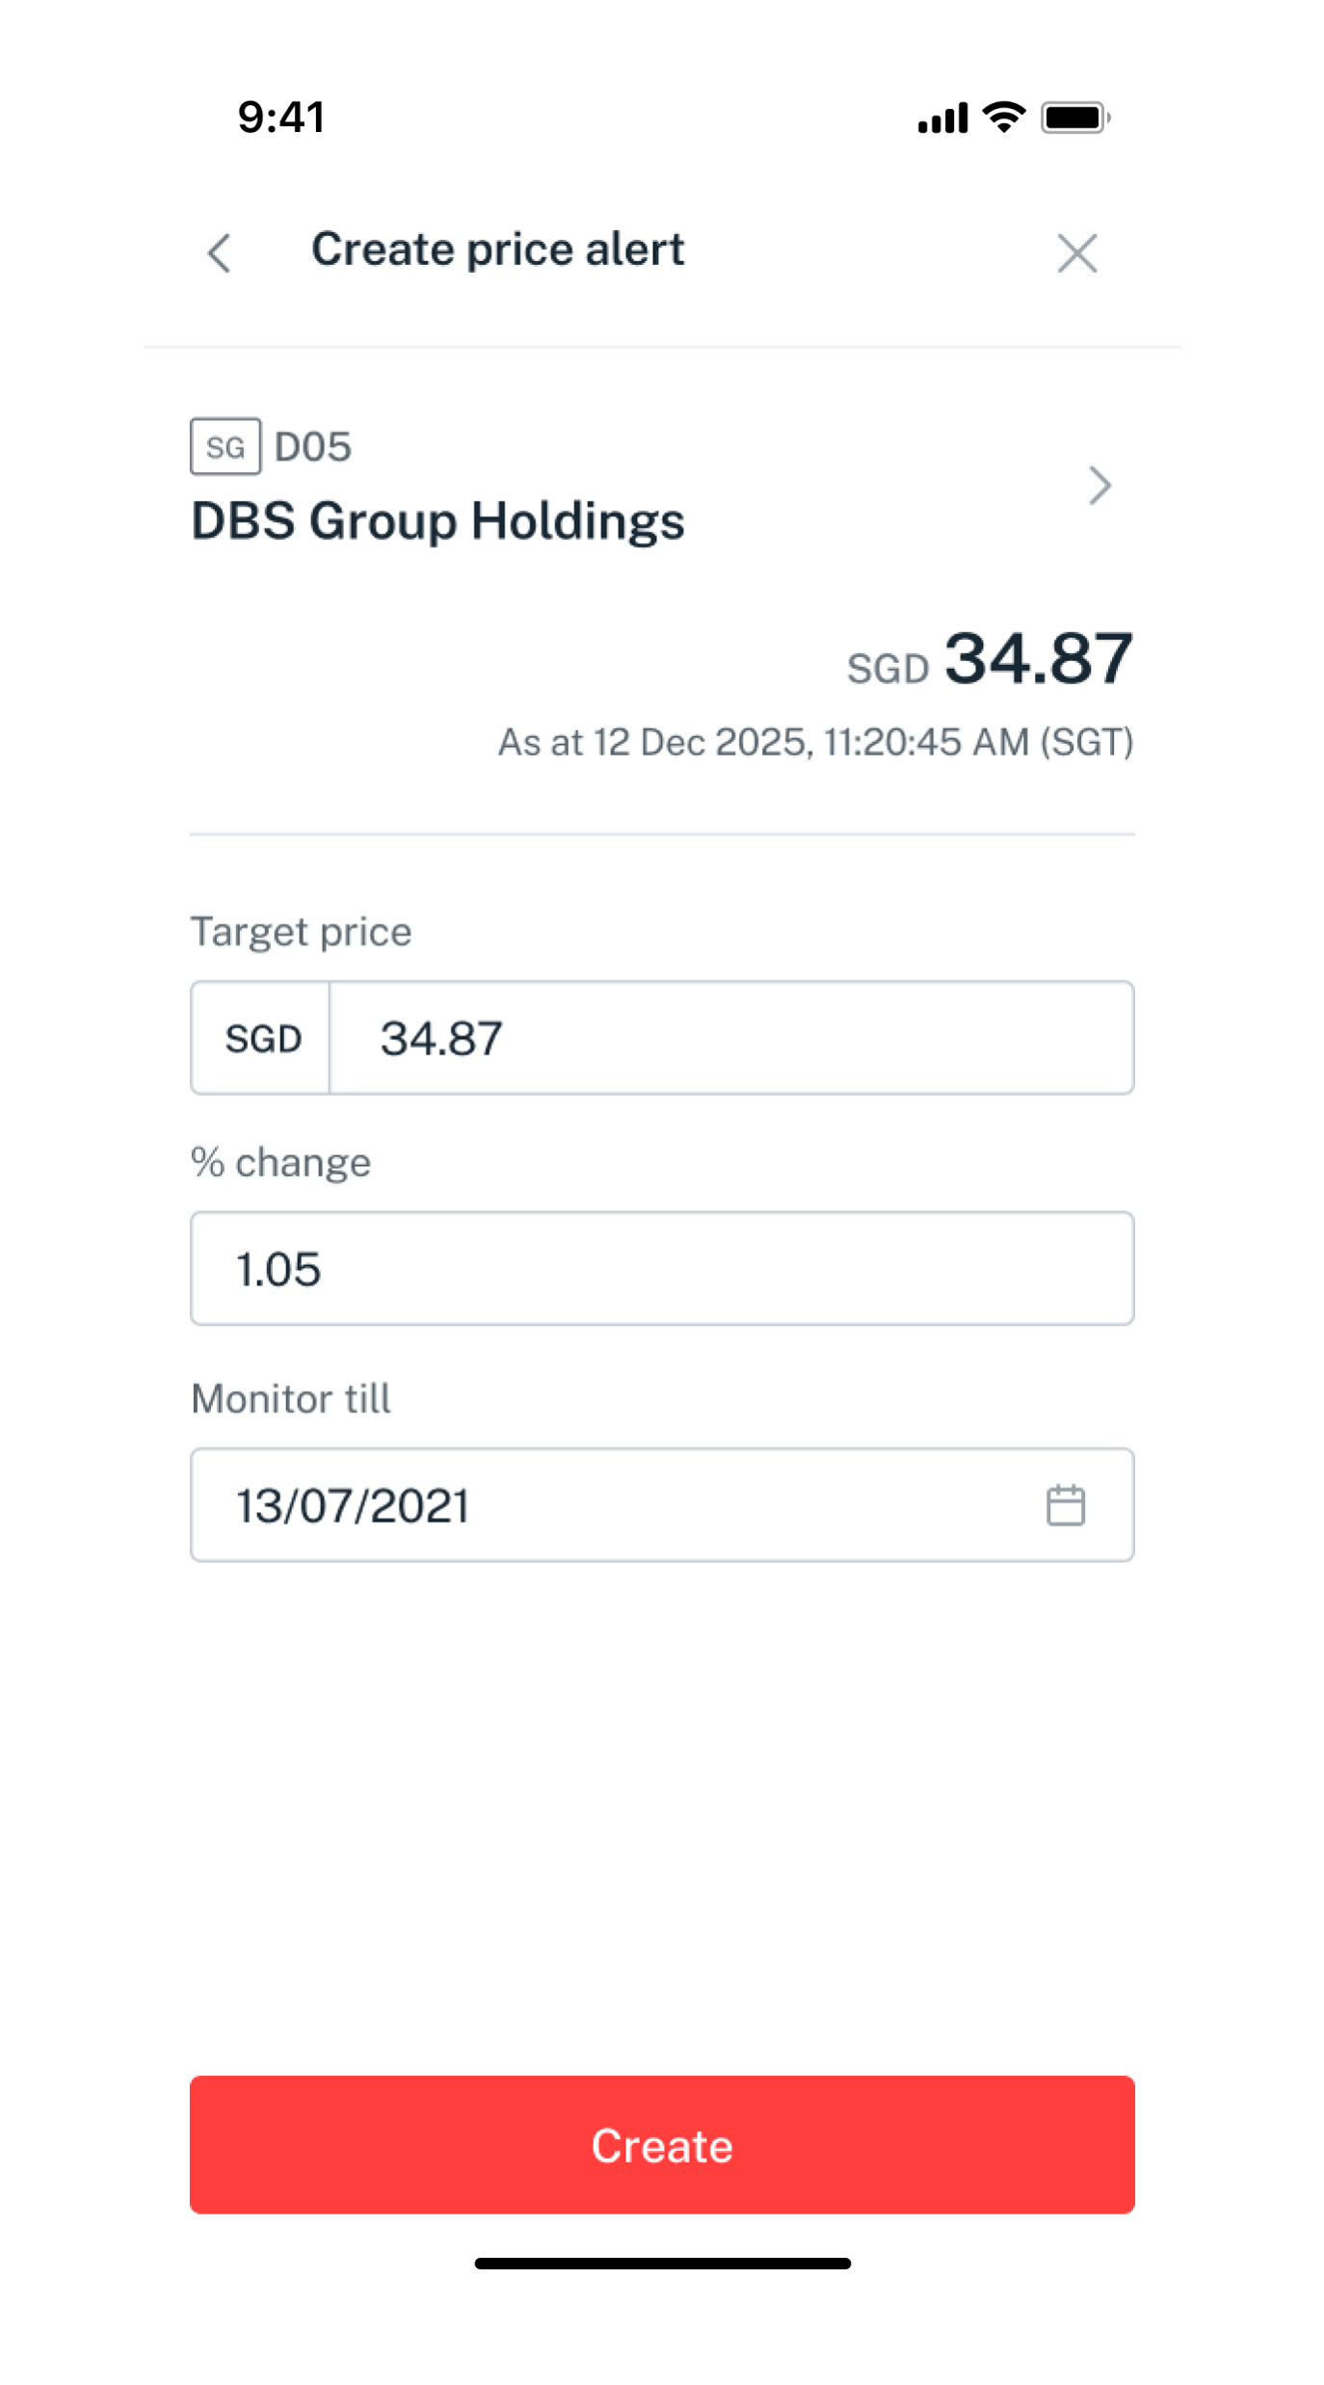Tap the 9:41 status bar clock

pos(281,118)
